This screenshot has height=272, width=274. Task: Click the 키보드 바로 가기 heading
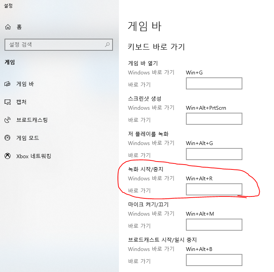pos(156,47)
